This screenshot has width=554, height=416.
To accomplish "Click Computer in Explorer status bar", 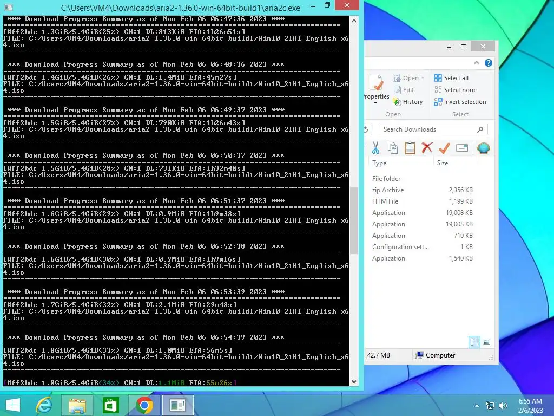I will click(436, 355).
